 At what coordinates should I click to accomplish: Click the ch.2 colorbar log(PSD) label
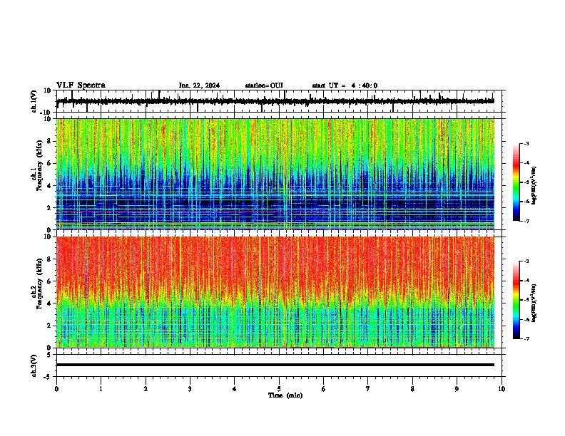pos(534,303)
